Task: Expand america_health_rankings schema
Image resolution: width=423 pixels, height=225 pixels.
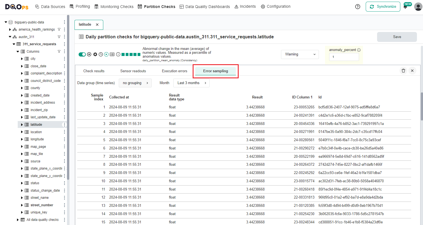Action: [10, 30]
